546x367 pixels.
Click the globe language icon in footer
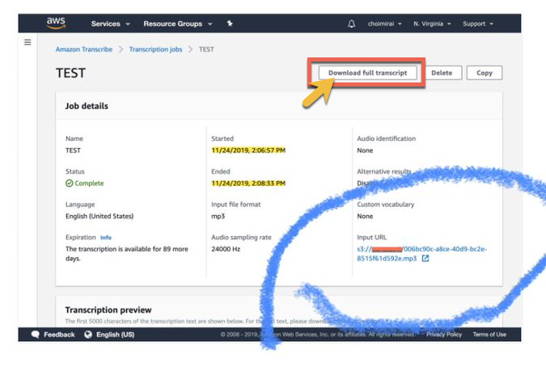tap(88, 335)
